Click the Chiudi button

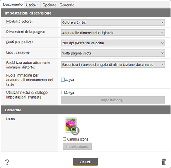tap(85, 162)
